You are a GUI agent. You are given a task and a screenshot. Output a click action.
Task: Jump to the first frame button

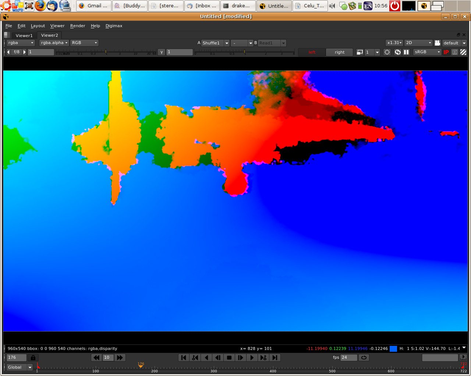click(x=184, y=357)
